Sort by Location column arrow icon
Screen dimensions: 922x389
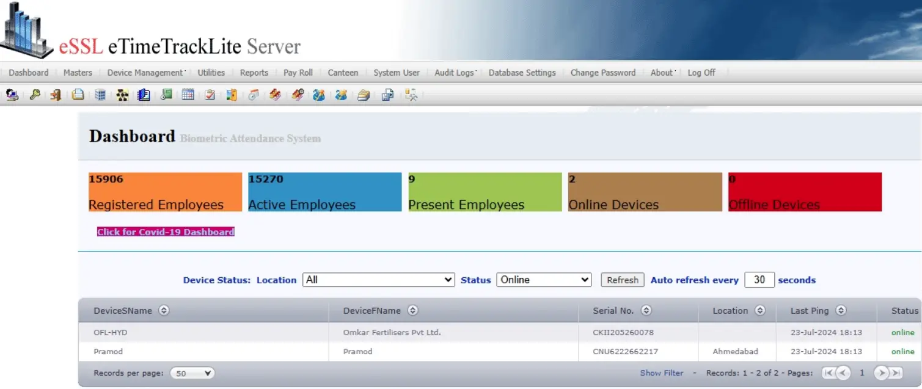pos(759,310)
